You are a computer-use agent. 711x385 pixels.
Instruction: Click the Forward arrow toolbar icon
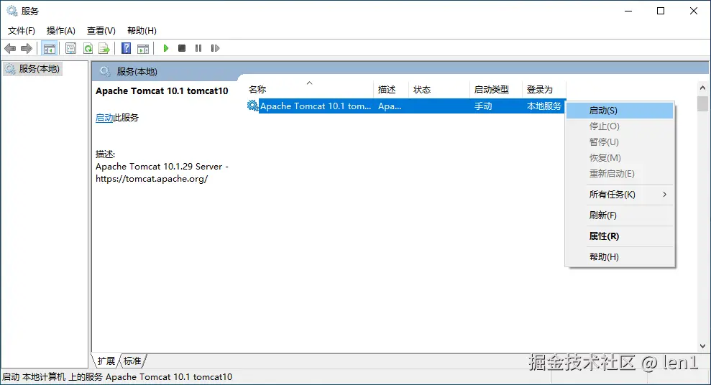(27, 48)
